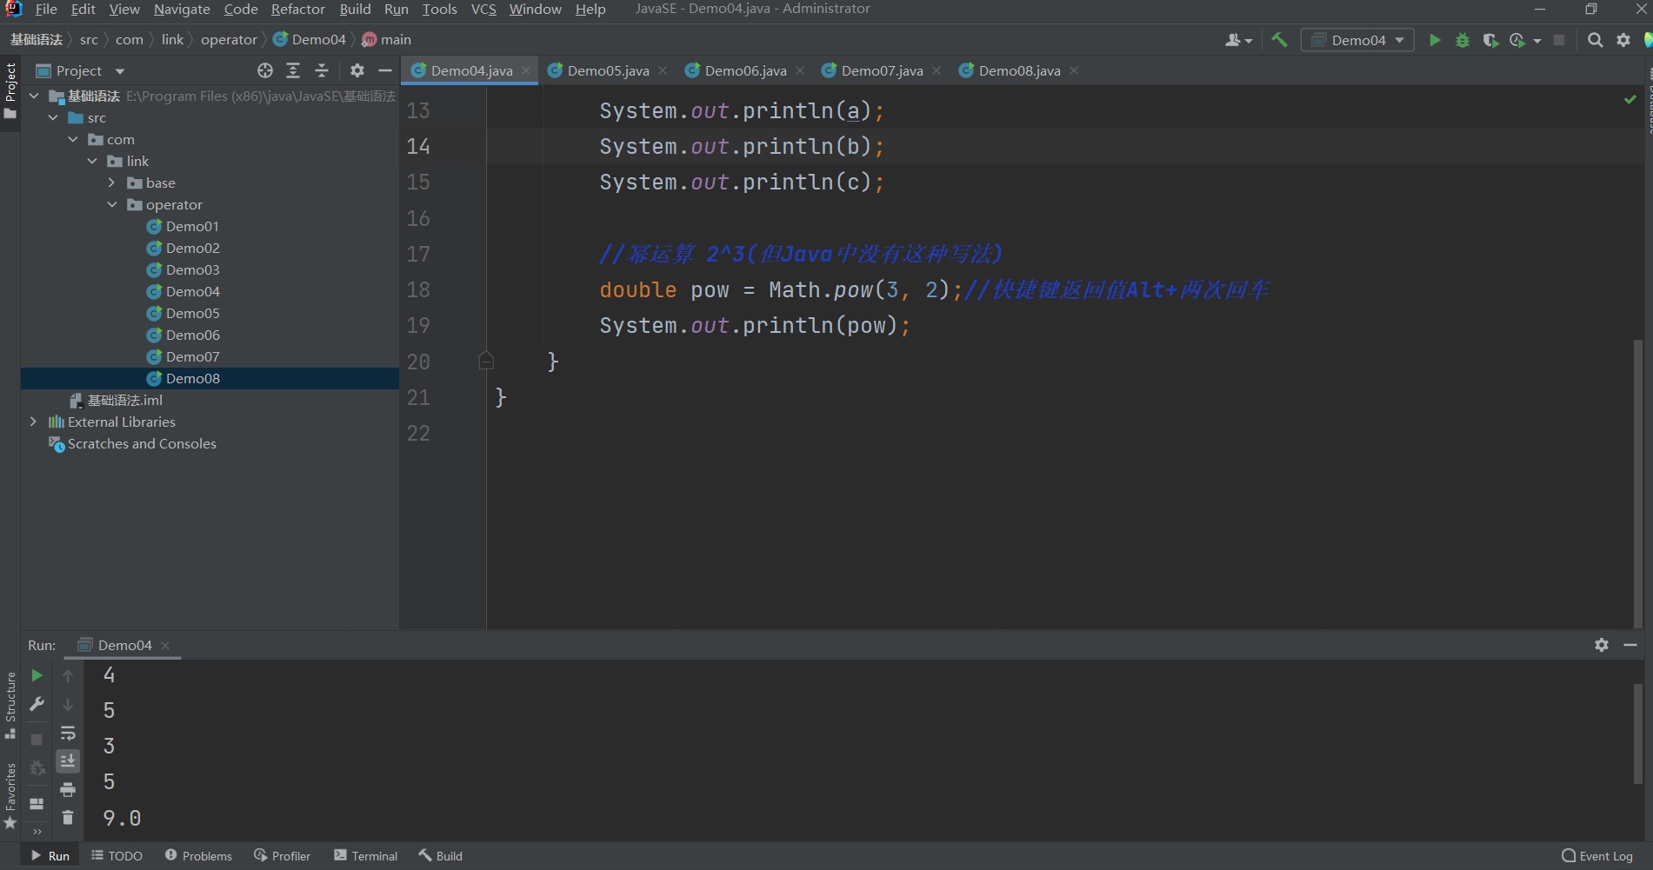Collapse the operator package
Screen dimensions: 1653x870
[x=112, y=204]
